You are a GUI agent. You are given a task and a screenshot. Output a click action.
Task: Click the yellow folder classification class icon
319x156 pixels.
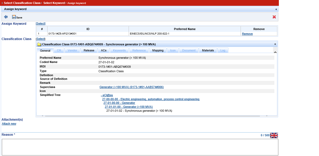click(39, 44)
